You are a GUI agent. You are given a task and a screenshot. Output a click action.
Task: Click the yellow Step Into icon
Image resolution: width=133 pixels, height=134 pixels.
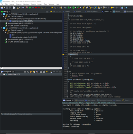click(42, 8)
